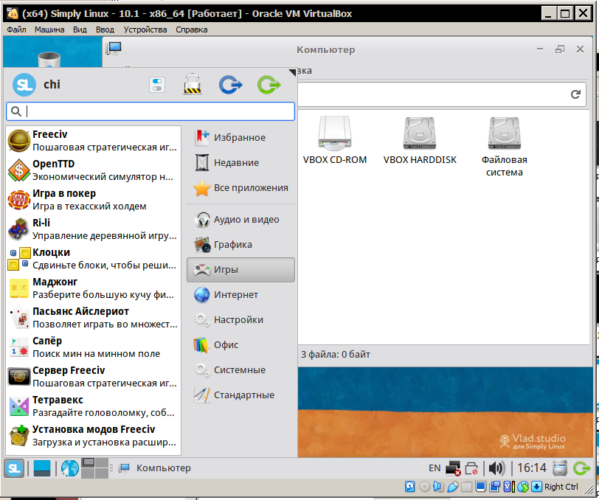Click the Right Ctrl host key indicator
This screenshot has width=599, height=500.
[x=561, y=487]
